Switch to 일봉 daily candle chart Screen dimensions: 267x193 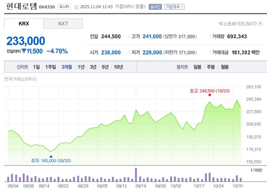pyautogui.click(x=197, y=67)
